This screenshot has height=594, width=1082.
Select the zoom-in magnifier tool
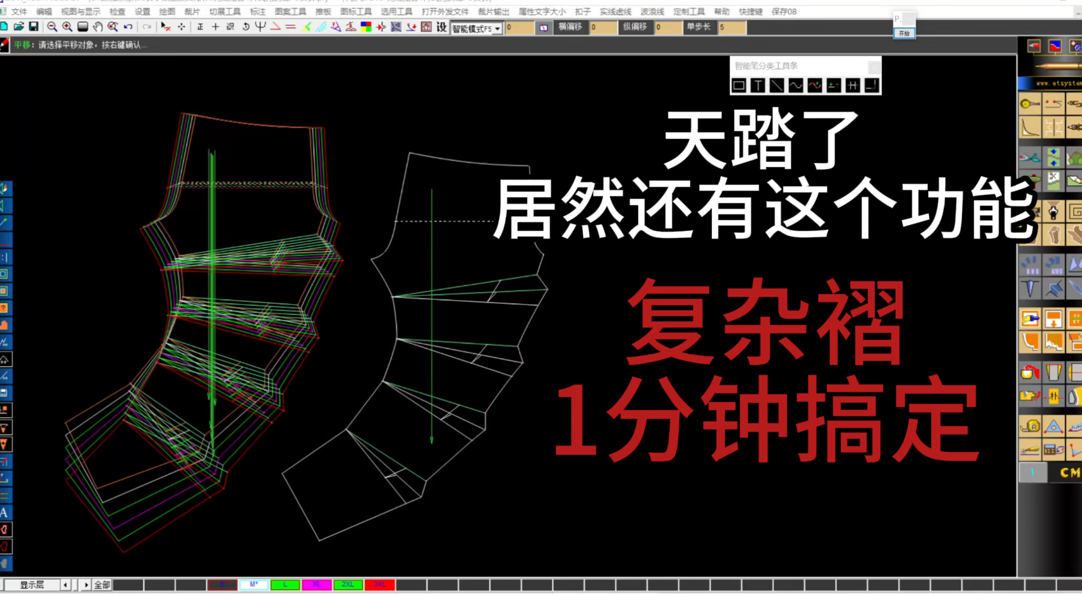pos(67,27)
